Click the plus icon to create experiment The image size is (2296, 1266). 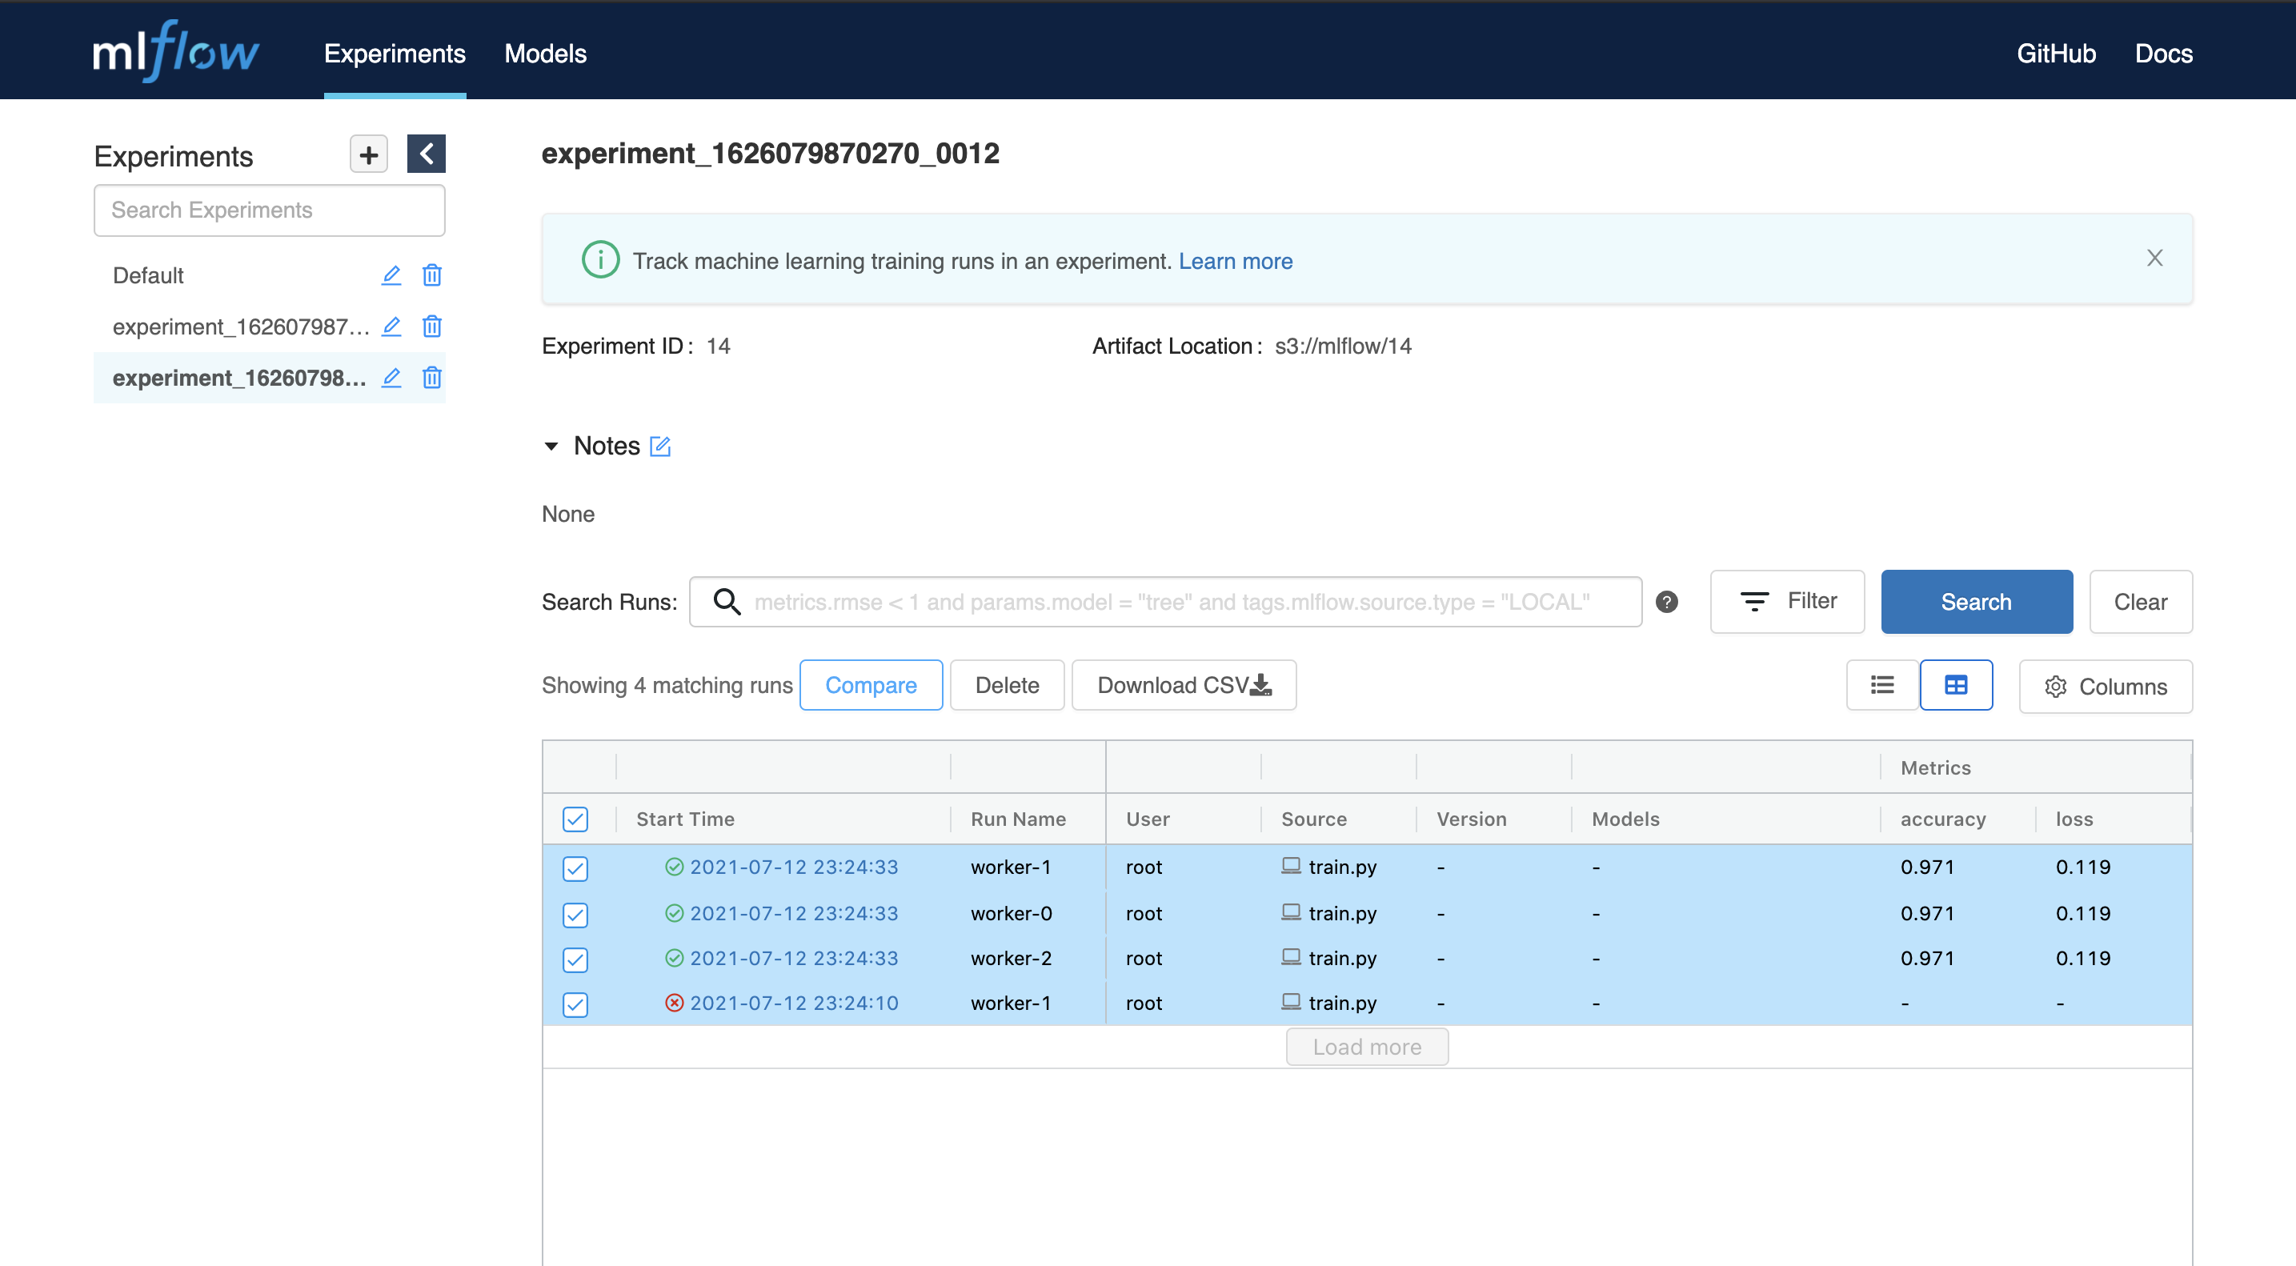[x=368, y=155]
